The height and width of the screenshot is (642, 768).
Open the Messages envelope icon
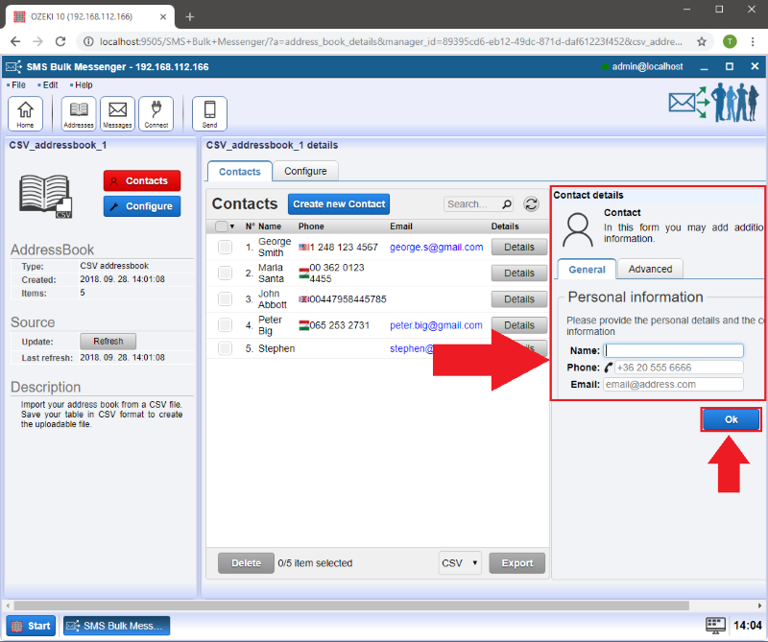click(117, 113)
